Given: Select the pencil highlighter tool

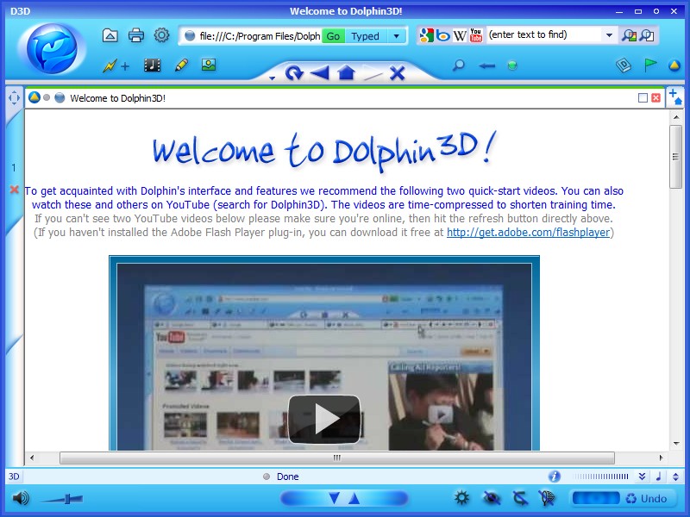Looking at the screenshot, I should coord(181,65).
